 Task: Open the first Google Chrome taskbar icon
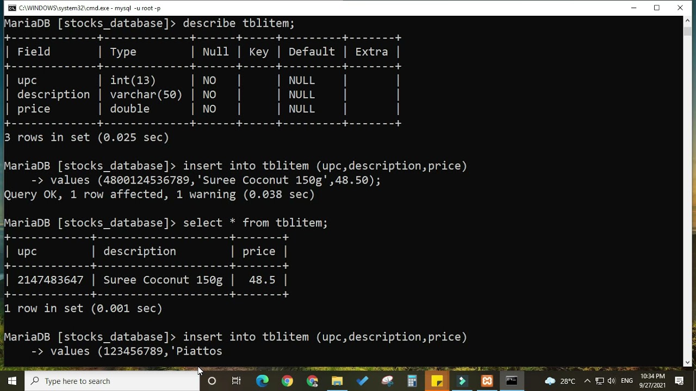[287, 381]
